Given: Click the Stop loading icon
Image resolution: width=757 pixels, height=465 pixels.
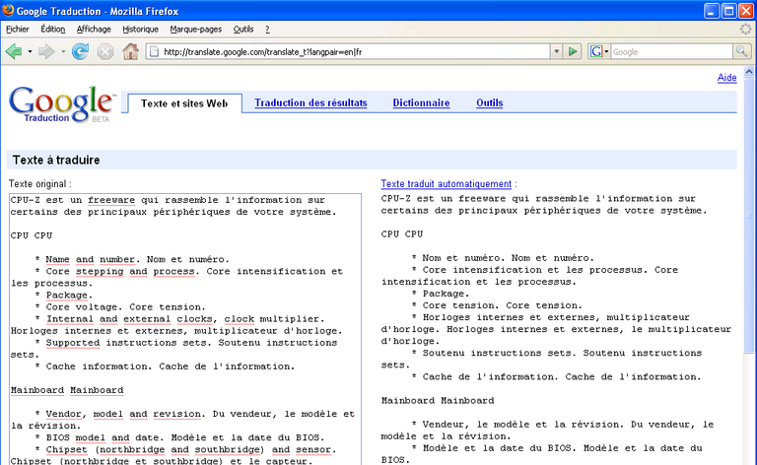Looking at the screenshot, I should (104, 51).
